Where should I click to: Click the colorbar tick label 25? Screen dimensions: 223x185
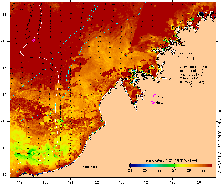click(145, 171)
